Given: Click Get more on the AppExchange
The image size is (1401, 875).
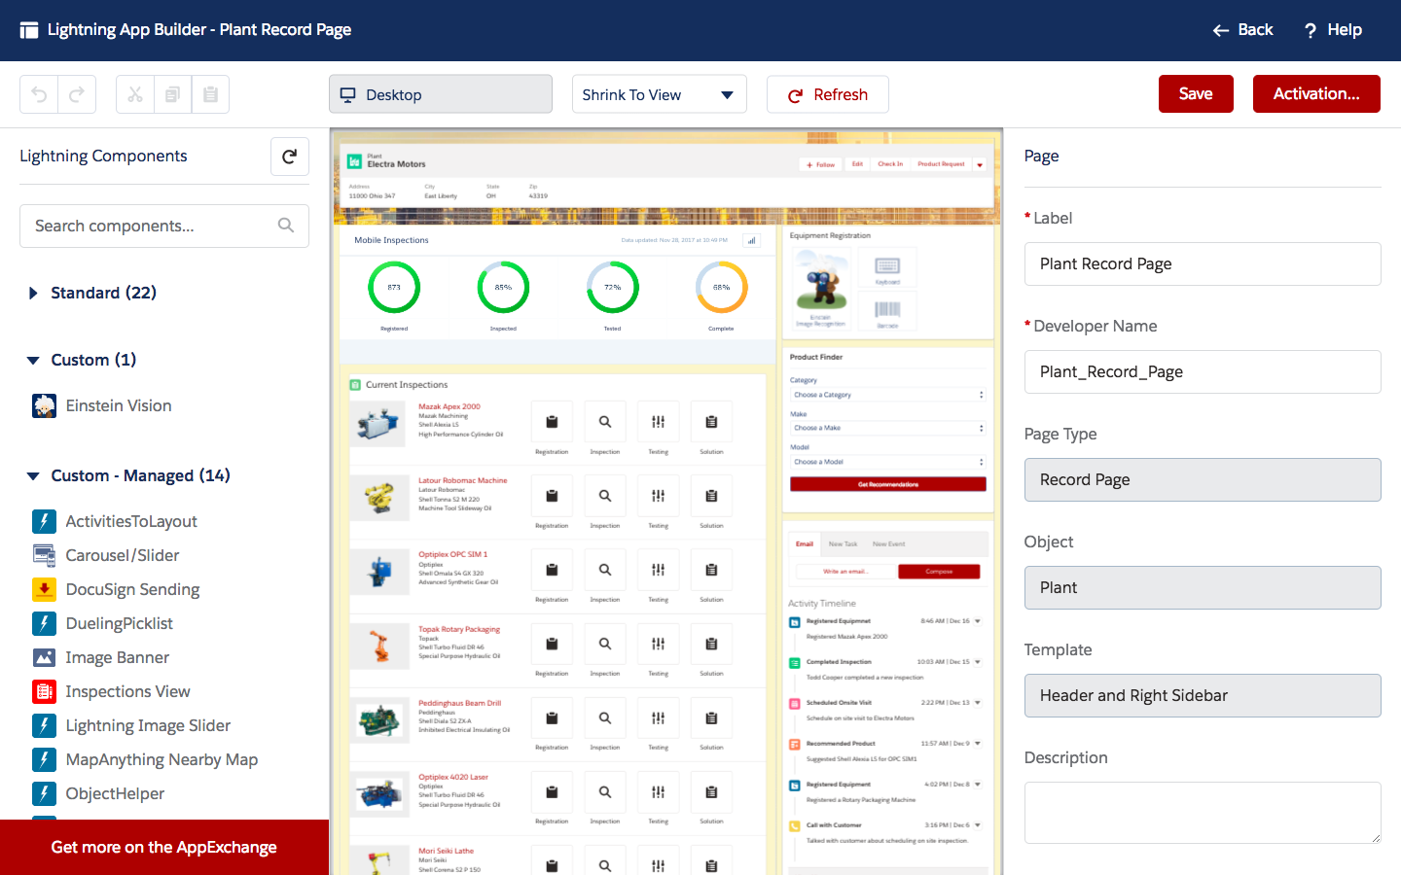Looking at the screenshot, I should pos(164,847).
